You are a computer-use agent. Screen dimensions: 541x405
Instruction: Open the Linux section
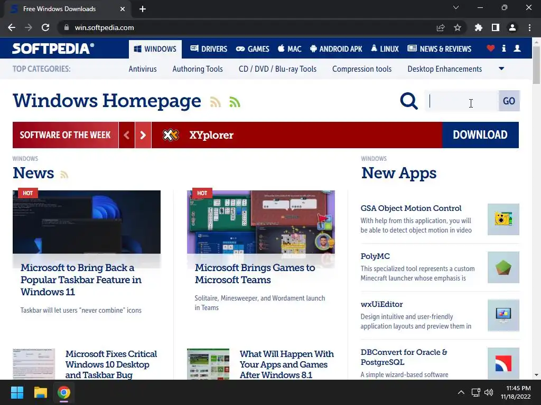click(x=385, y=49)
